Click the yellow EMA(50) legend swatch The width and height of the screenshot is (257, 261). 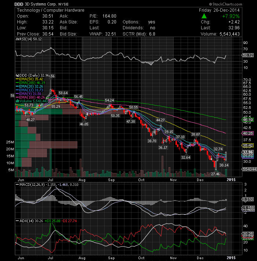coord(17,79)
